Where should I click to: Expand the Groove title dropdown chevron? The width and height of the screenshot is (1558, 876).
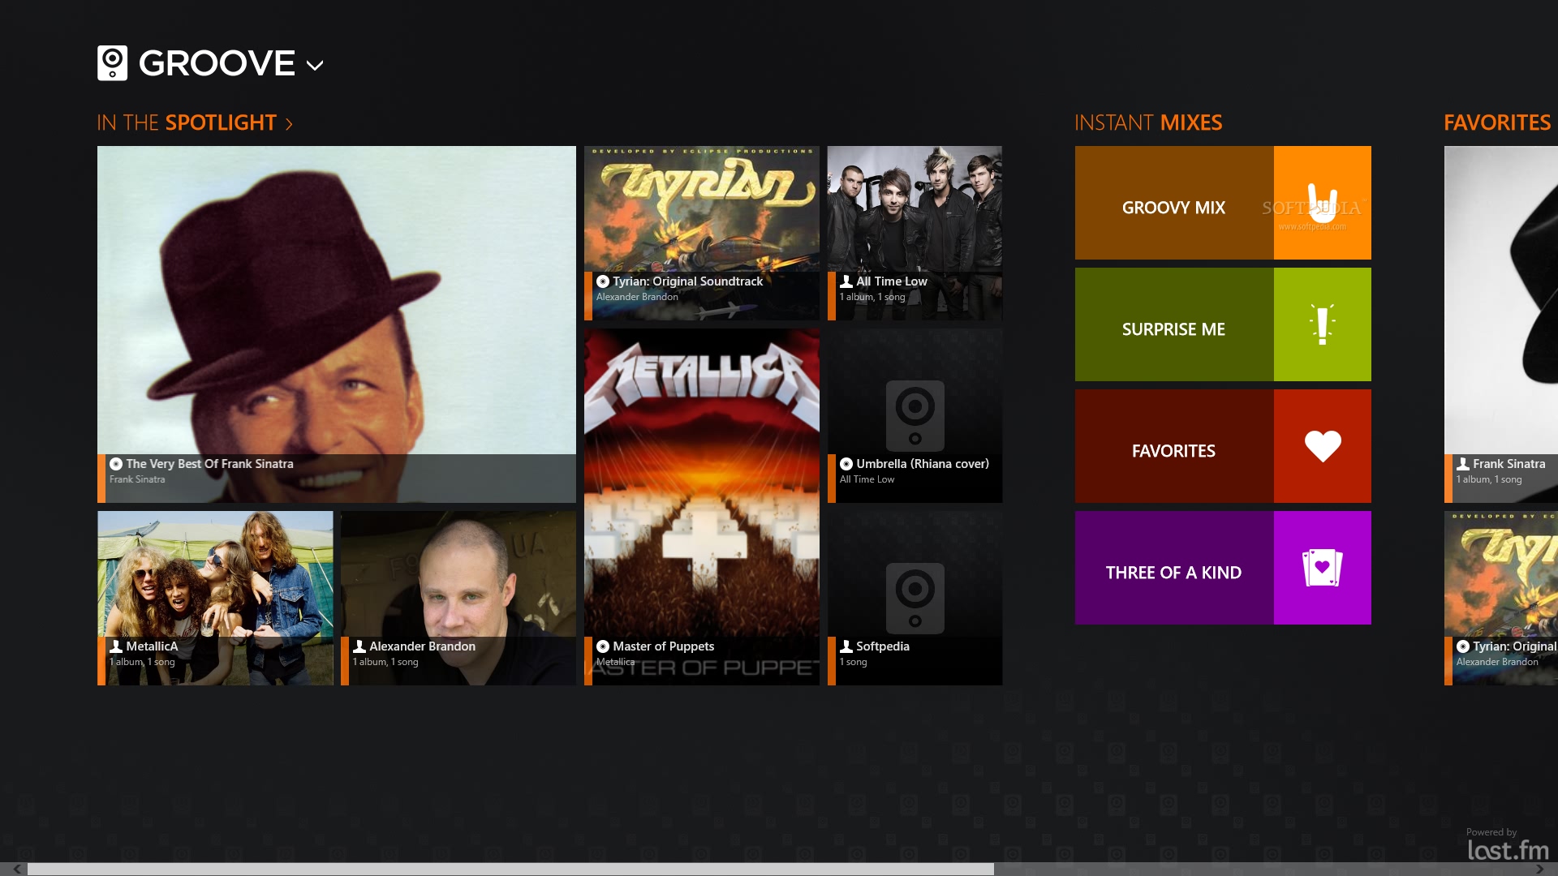(x=315, y=66)
